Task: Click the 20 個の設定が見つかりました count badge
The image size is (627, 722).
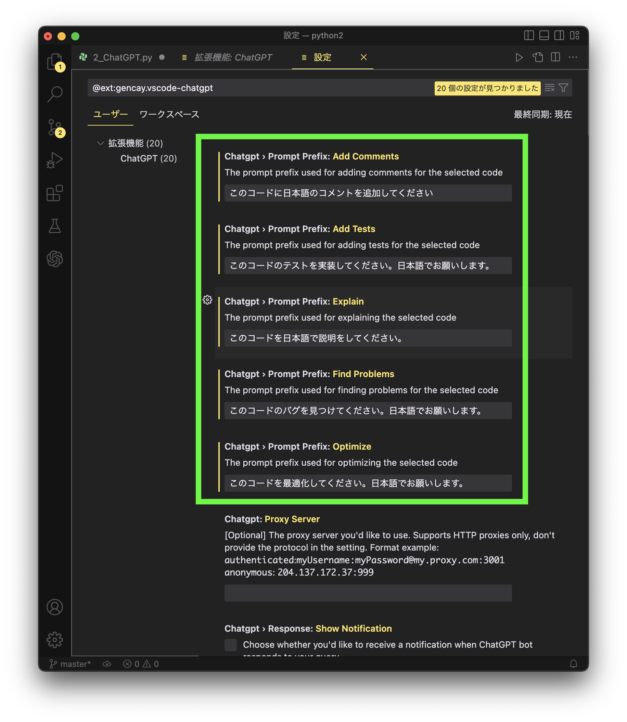Action: click(487, 88)
